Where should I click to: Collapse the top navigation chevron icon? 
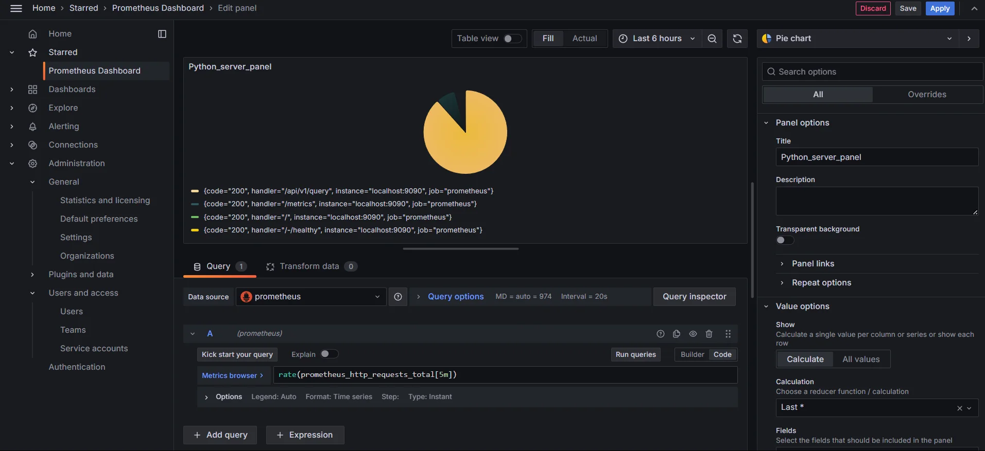pyautogui.click(x=974, y=8)
